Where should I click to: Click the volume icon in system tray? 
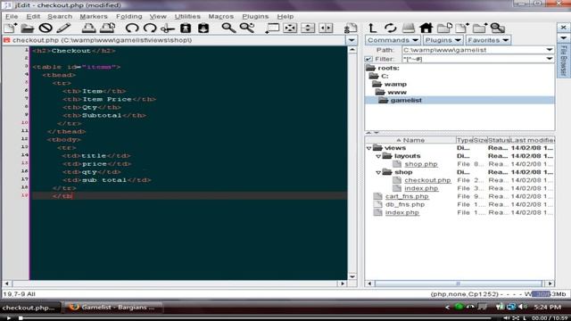click(x=523, y=307)
